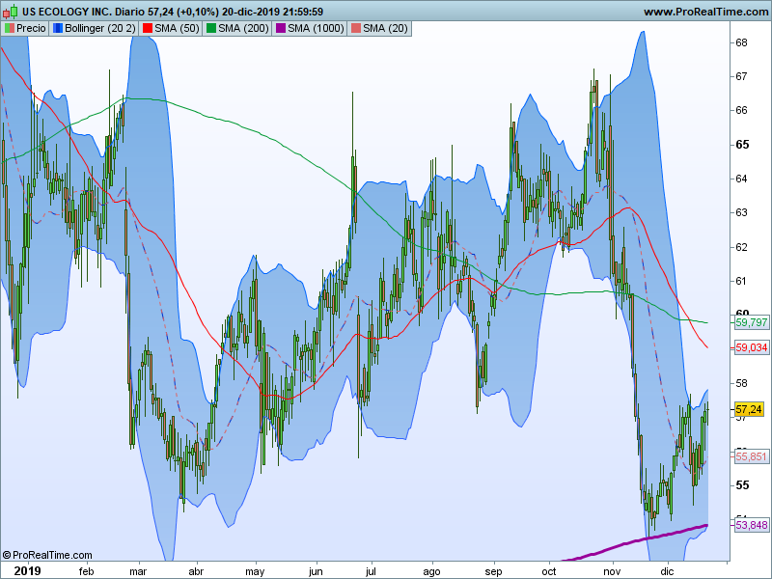772x579 pixels.
Task: Click the jul label on the time axis
Action: tap(371, 571)
